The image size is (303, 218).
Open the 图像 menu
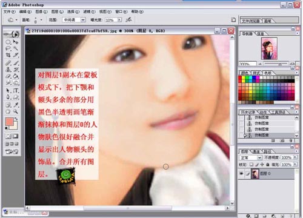[x=41, y=12]
